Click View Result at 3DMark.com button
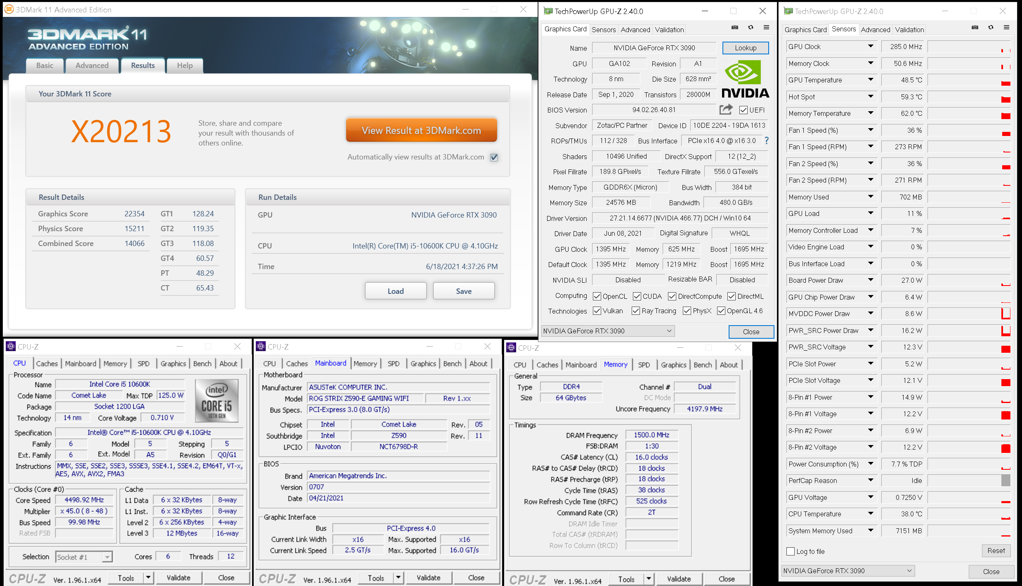The width and height of the screenshot is (1022, 586). (x=421, y=131)
